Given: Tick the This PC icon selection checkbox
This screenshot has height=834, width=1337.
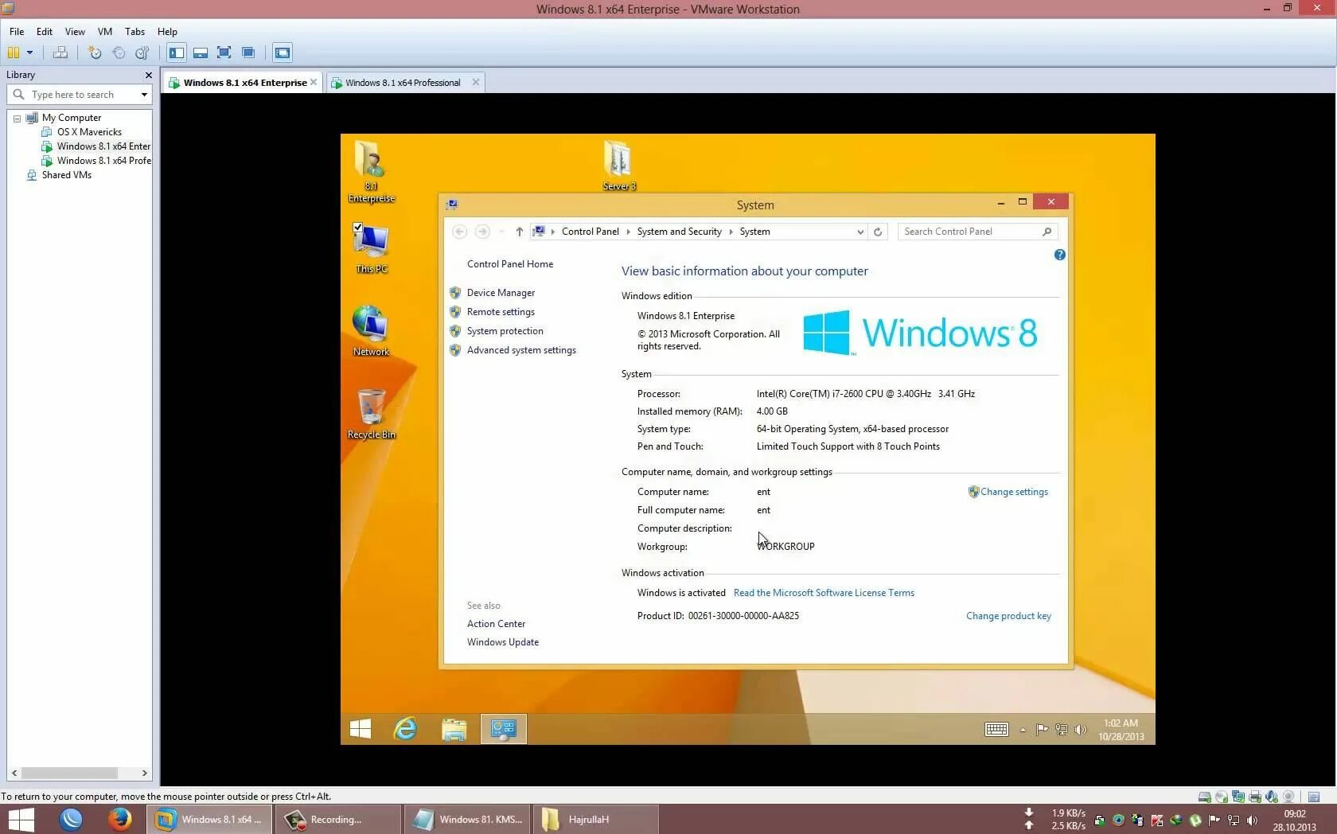Looking at the screenshot, I should (358, 228).
